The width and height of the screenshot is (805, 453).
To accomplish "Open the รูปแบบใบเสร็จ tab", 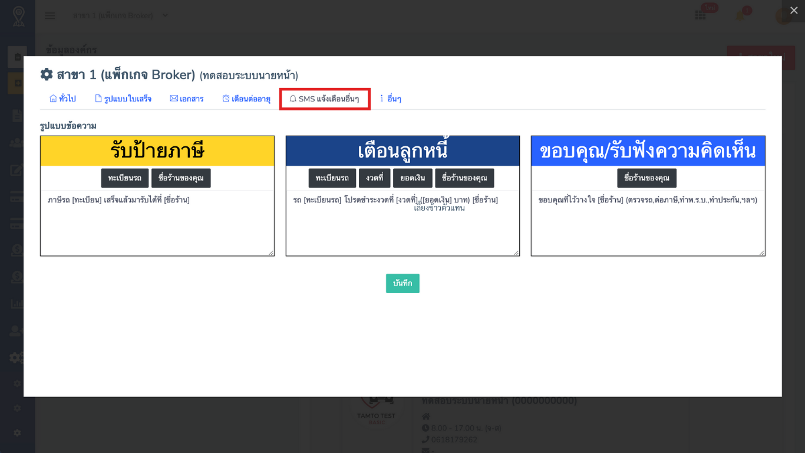I will (x=123, y=99).
